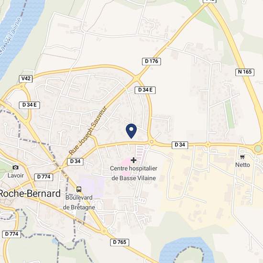This screenshot has height=263, width=263.
Task: Click the La Vilaine river label
Action: pyautogui.click(x=11, y=37)
